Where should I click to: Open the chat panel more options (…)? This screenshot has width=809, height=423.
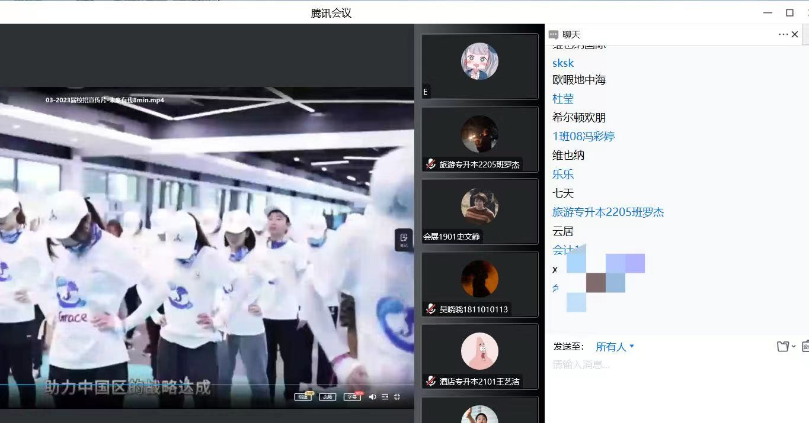(783, 35)
